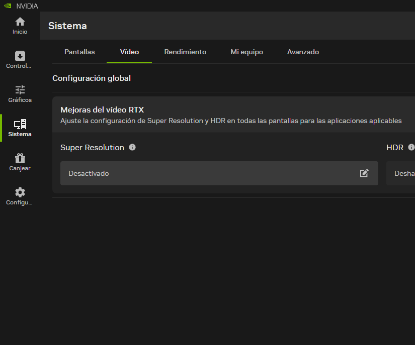Open Configuración gear icon in sidebar
Screen dimensions: 415x345
20,192
